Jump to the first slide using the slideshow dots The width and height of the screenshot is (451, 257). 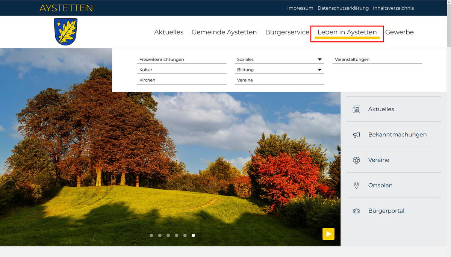click(x=151, y=236)
